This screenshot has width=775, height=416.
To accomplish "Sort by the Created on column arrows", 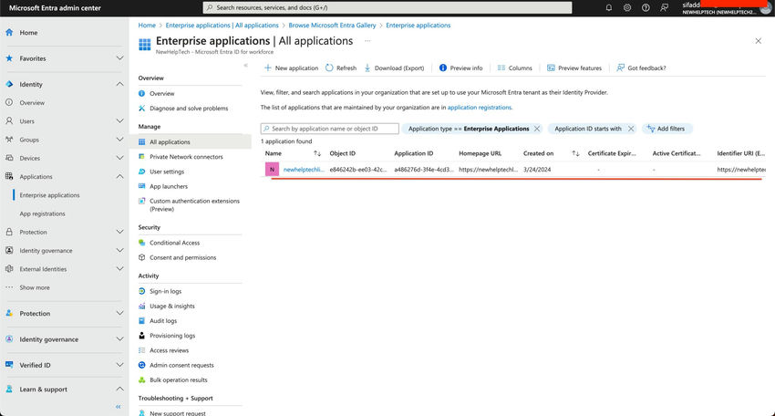I will pos(575,153).
